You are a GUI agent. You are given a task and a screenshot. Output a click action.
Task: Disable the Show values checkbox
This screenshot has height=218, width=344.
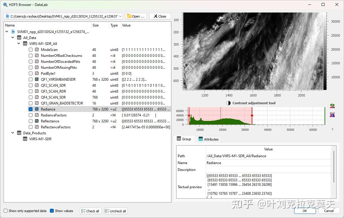[x=52, y=211]
